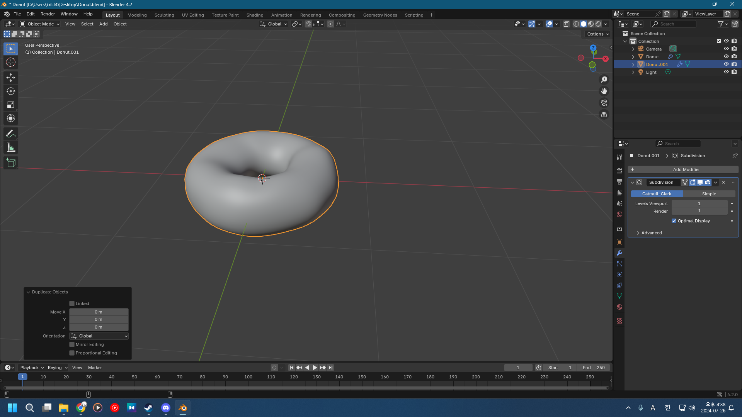742x417 pixels.
Task: Expand the Advanced subdivision section
Action: click(x=651, y=233)
